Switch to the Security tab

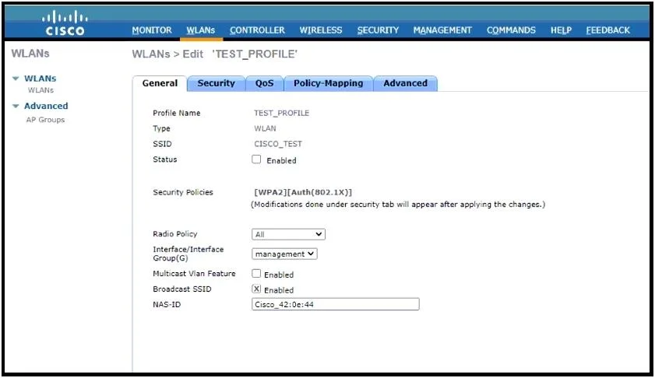click(216, 83)
